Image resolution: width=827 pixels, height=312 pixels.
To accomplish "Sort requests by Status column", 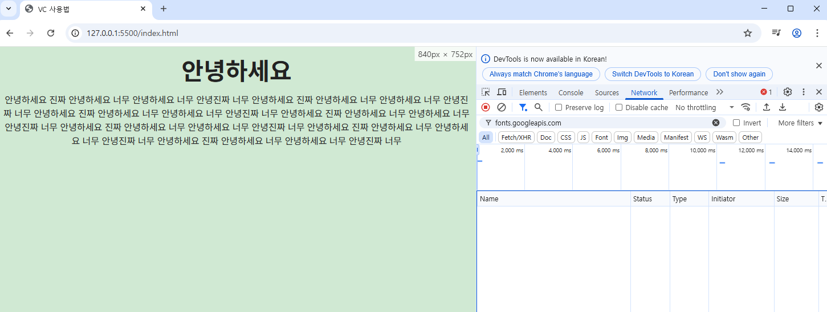I will [650, 198].
